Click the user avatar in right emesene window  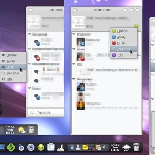click(78, 22)
